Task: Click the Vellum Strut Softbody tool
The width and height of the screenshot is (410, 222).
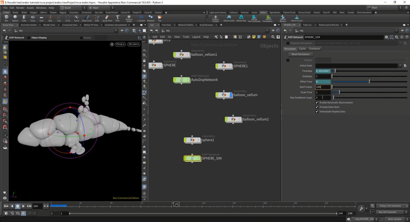Action: tap(254, 18)
